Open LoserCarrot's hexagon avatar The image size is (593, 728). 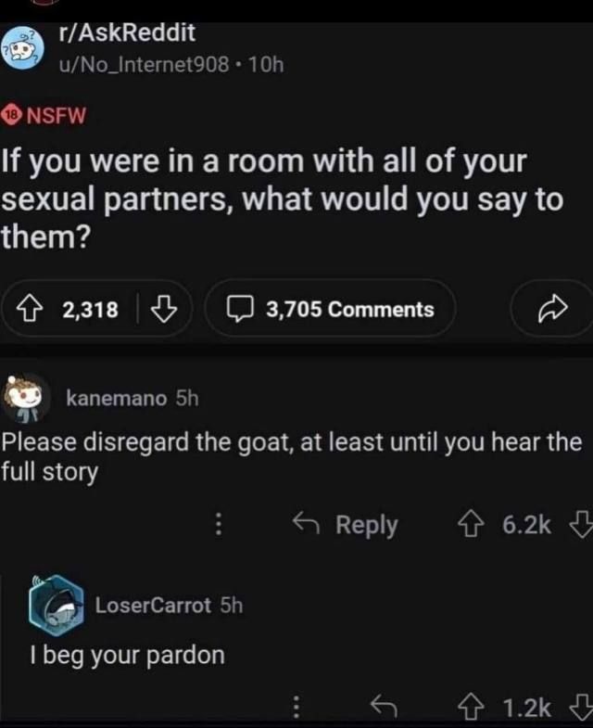coord(57,606)
